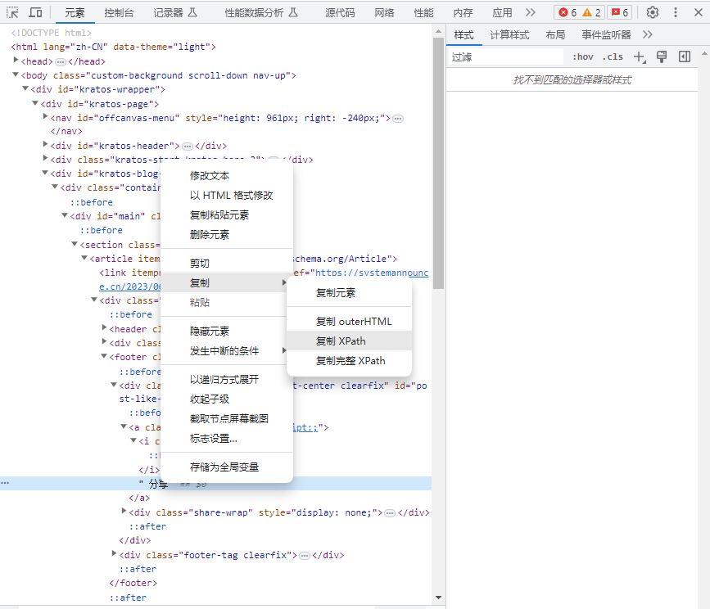
Task: Select the </footer> closing tag line
Action: point(133,583)
